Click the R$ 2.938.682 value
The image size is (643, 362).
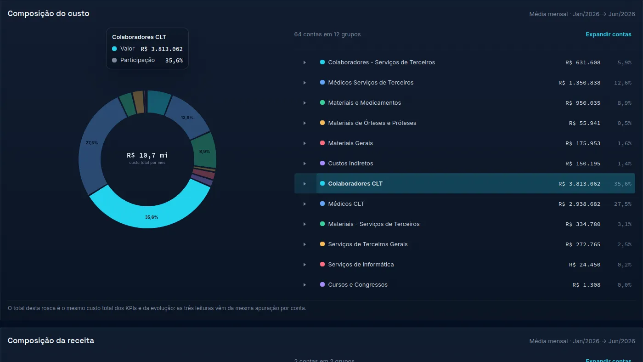[x=580, y=204]
